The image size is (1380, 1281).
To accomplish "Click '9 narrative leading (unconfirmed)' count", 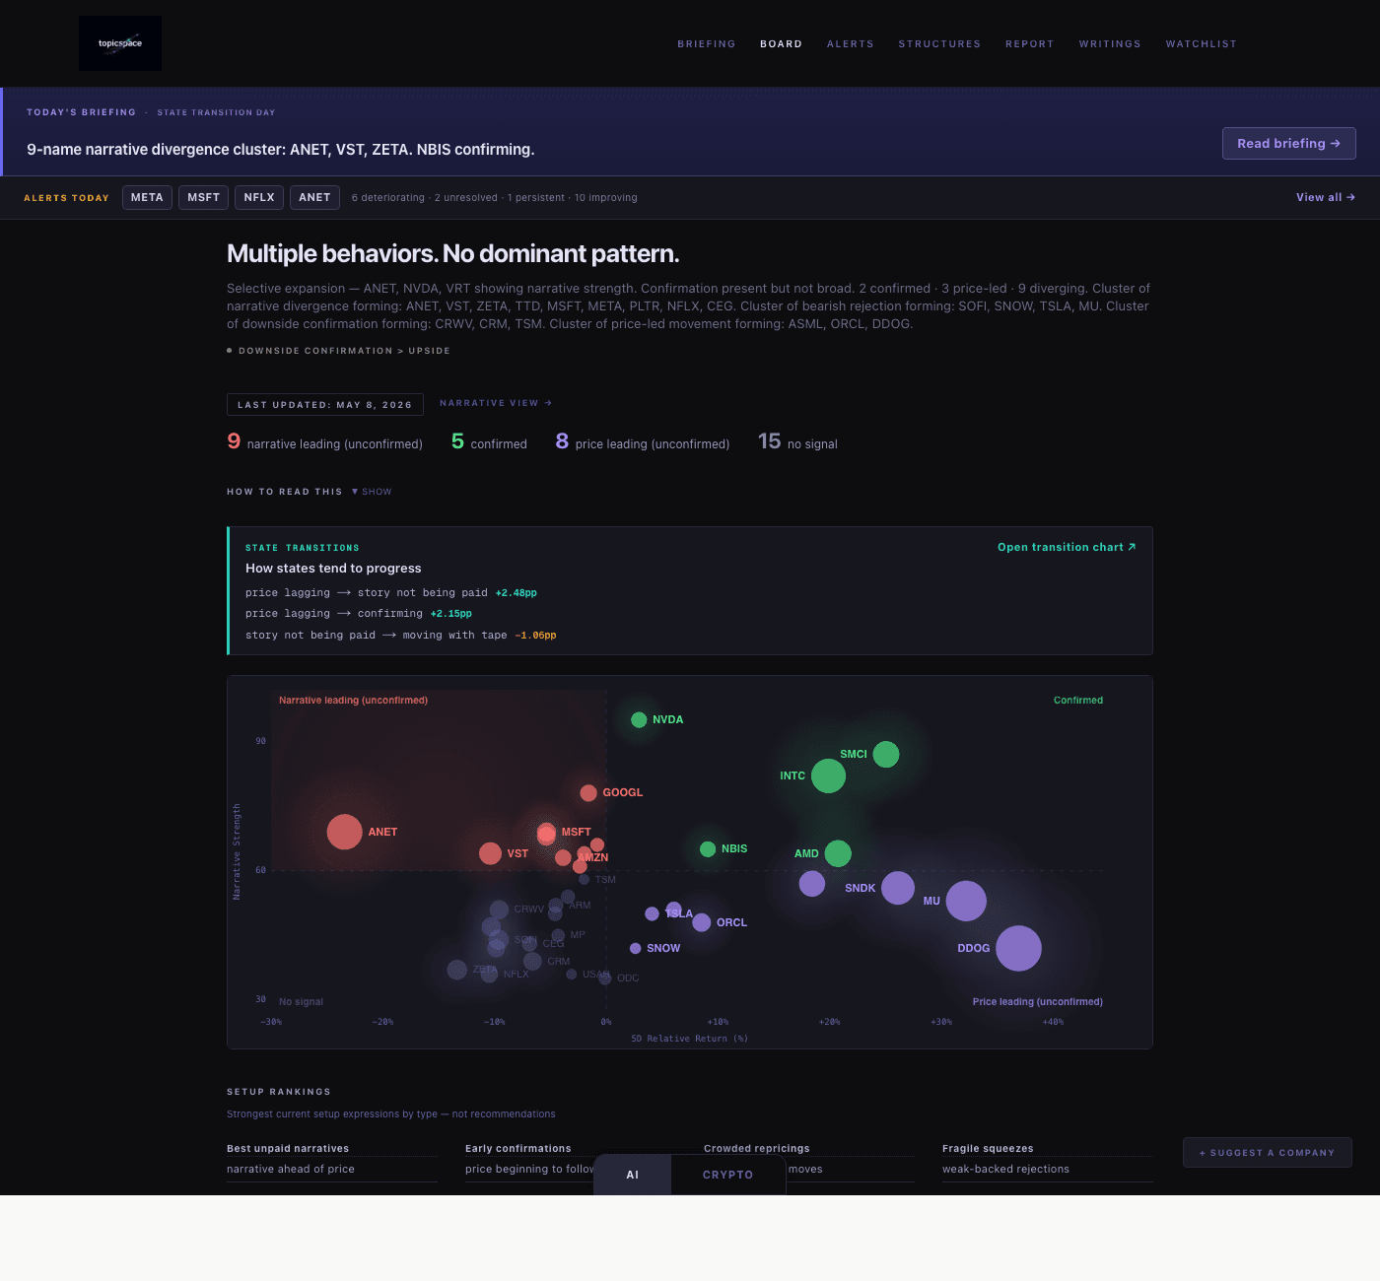I will (x=325, y=442).
